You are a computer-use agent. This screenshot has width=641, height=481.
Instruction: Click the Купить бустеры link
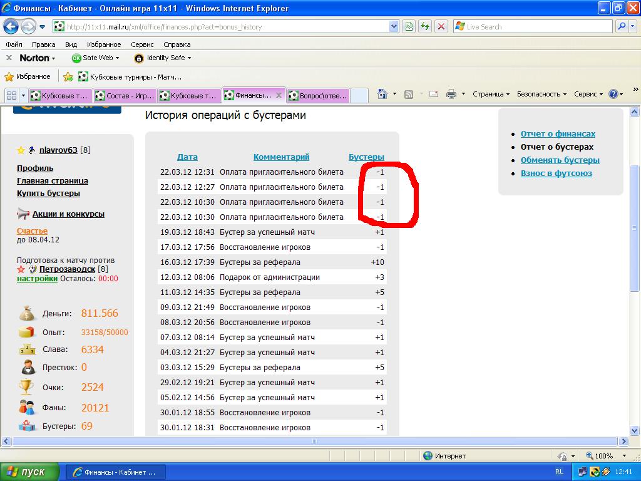coord(48,193)
